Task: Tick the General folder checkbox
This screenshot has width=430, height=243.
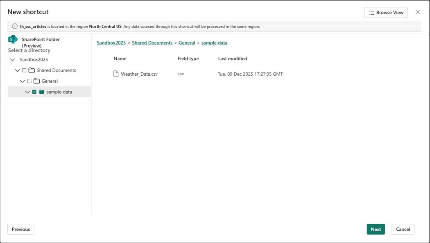Action: click(29, 81)
